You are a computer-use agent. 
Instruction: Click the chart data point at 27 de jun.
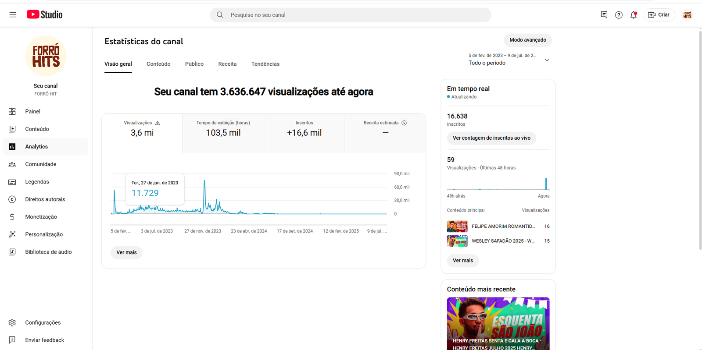click(155, 209)
